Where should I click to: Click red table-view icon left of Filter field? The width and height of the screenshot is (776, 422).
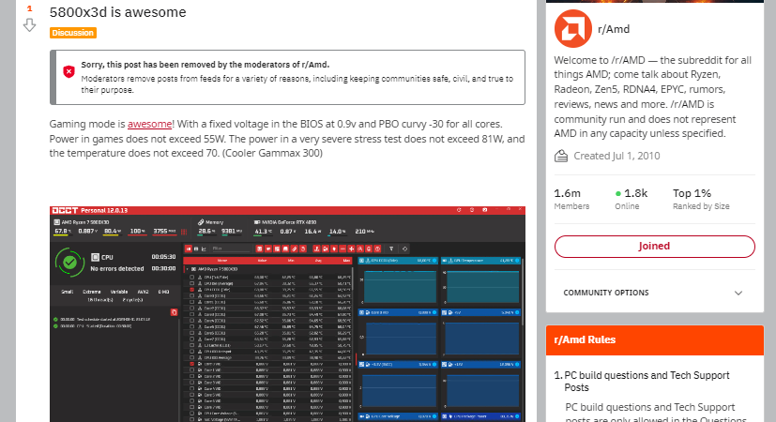pyautogui.click(x=189, y=249)
